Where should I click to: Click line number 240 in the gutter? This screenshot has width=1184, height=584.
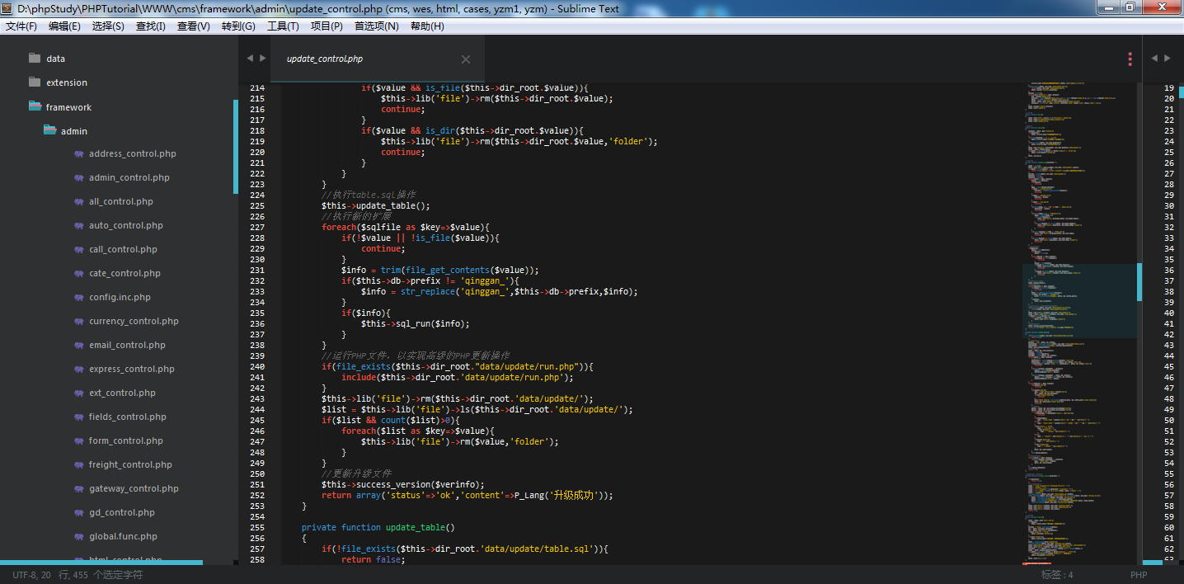click(x=256, y=367)
